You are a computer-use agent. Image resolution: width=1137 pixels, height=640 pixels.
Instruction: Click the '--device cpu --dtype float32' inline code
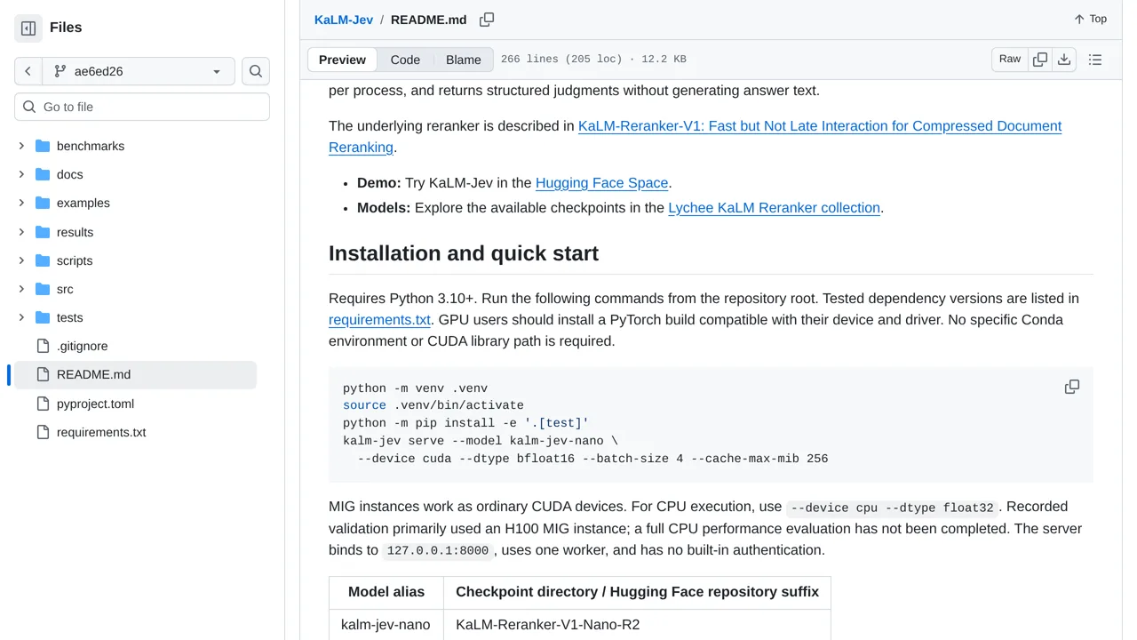click(x=892, y=508)
